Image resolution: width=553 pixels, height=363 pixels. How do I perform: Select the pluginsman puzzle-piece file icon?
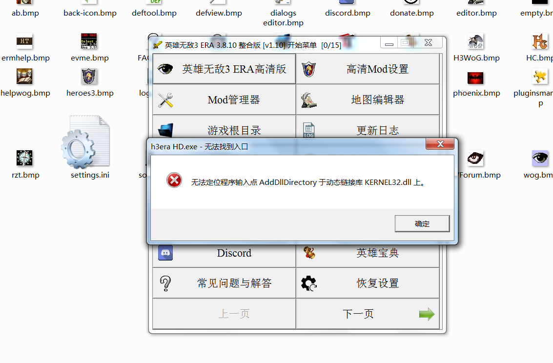(x=540, y=76)
